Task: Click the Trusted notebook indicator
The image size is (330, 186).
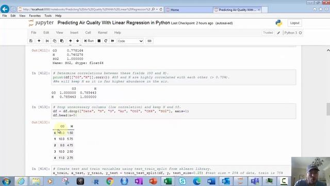Action: [x=268, y=33]
